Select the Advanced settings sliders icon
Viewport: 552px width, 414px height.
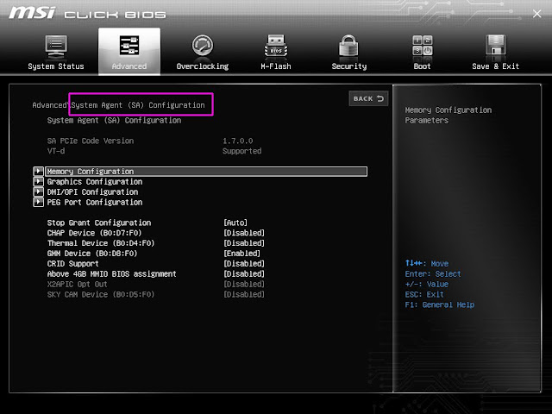tap(129, 46)
